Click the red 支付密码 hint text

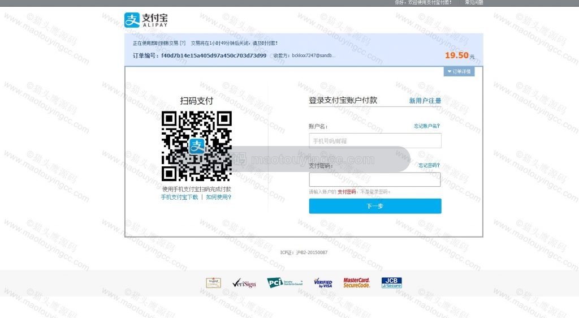tap(347, 192)
